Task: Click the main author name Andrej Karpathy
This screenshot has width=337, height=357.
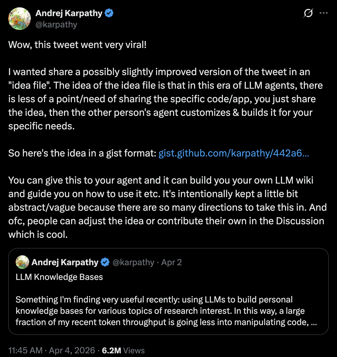Action: [x=69, y=13]
